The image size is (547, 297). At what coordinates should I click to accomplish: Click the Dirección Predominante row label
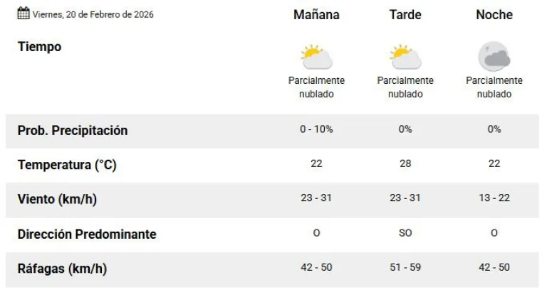coord(86,234)
